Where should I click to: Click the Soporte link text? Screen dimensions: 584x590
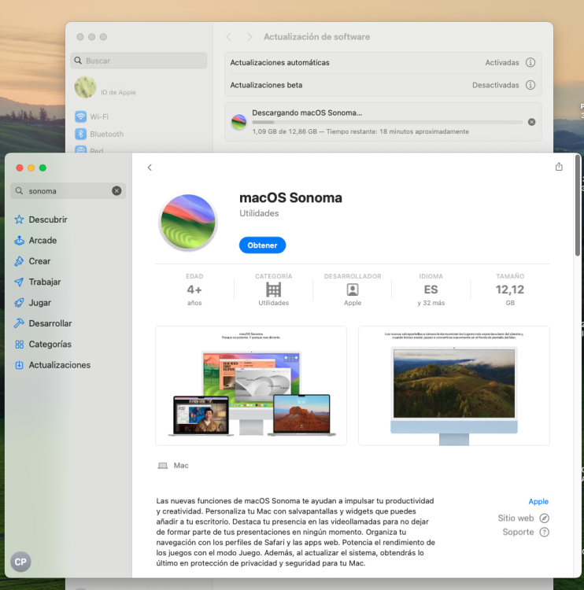coord(518,532)
